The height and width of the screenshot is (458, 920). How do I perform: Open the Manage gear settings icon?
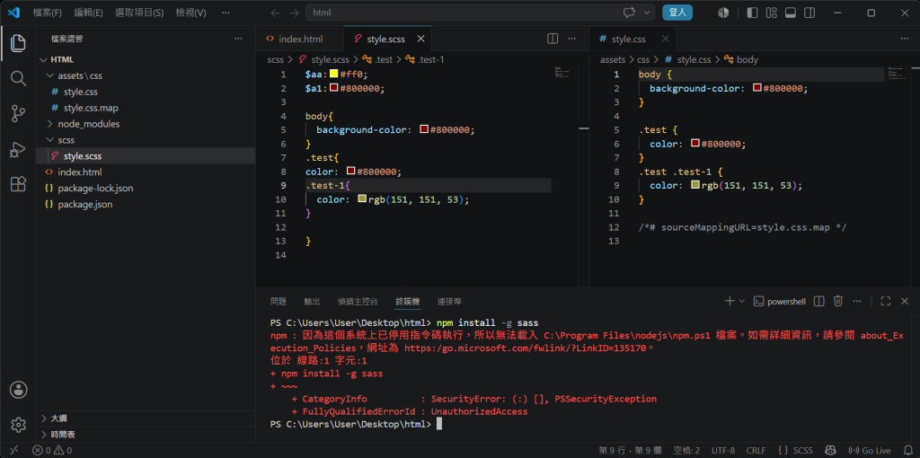click(x=18, y=424)
